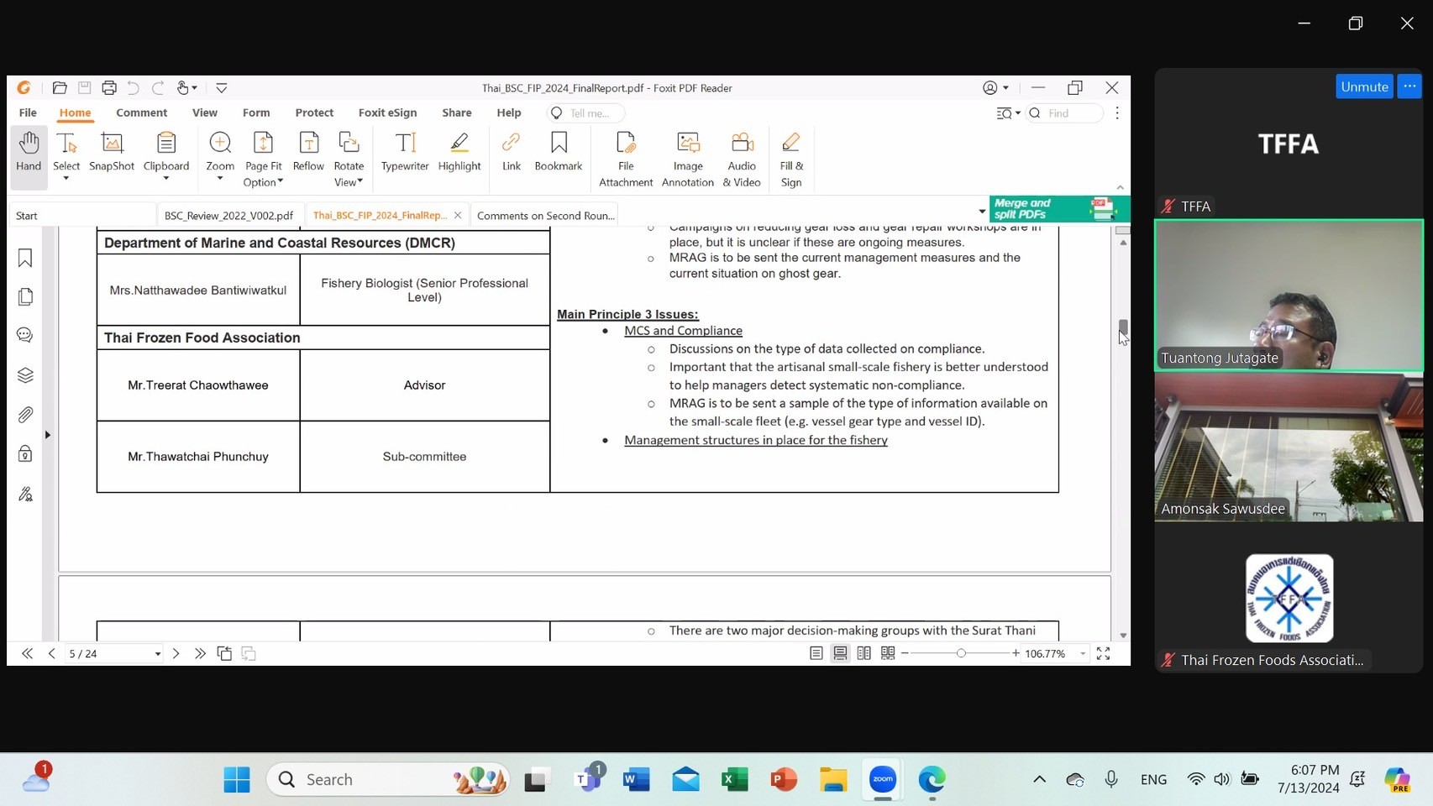Open the Comment ribbon tab
This screenshot has height=806, width=1433.
pyautogui.click(x=141, y=113)
